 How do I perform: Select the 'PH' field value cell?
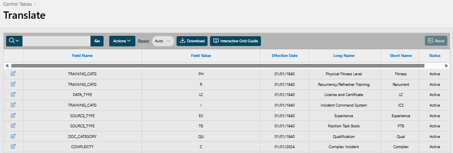pyautogui.click(x=201, y=74)
